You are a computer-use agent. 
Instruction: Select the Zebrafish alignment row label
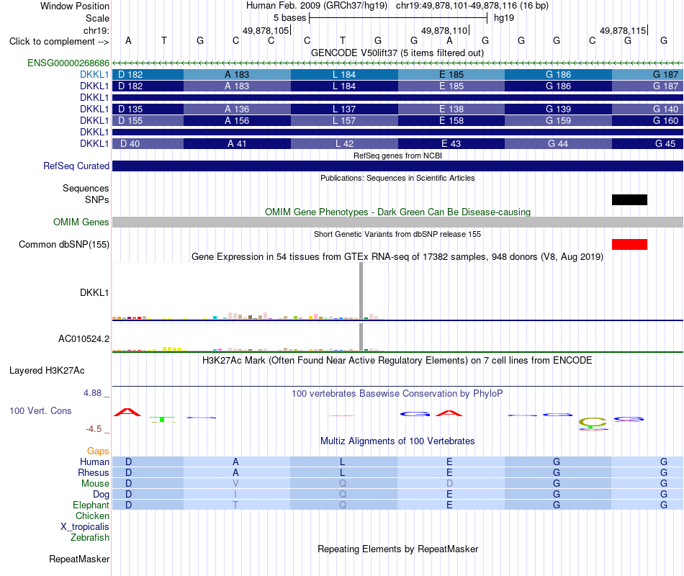90,538
